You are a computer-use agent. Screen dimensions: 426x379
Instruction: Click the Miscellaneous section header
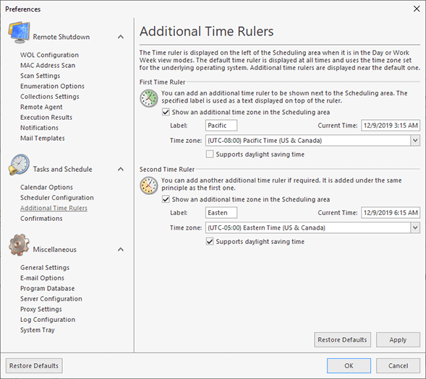click(x=55, y=249)
